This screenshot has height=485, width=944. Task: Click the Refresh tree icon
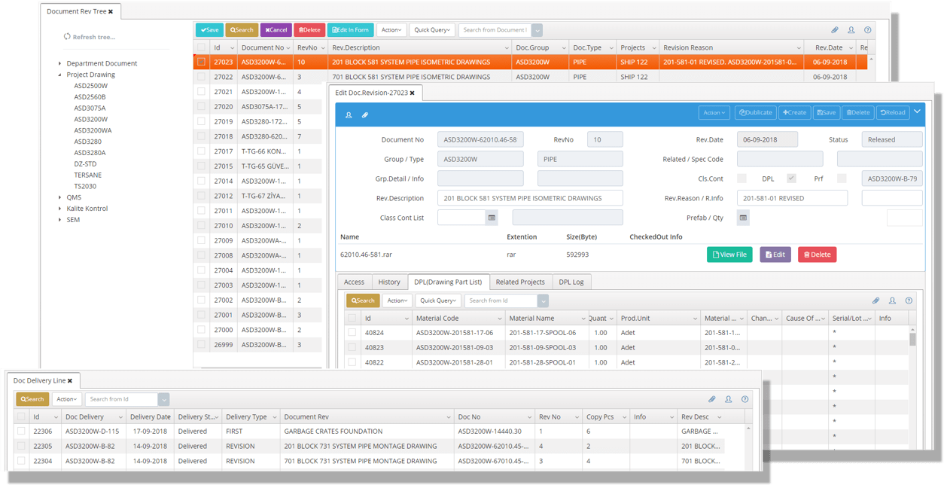pos(67,37)
